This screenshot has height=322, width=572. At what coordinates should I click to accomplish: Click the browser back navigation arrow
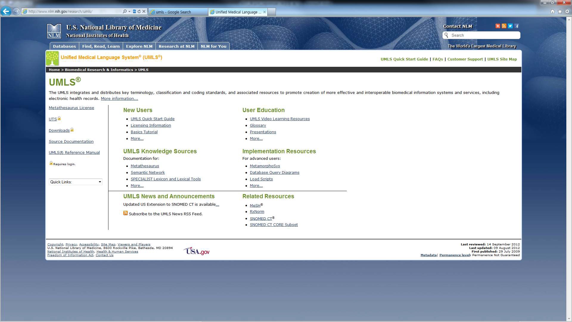point(5,11)
